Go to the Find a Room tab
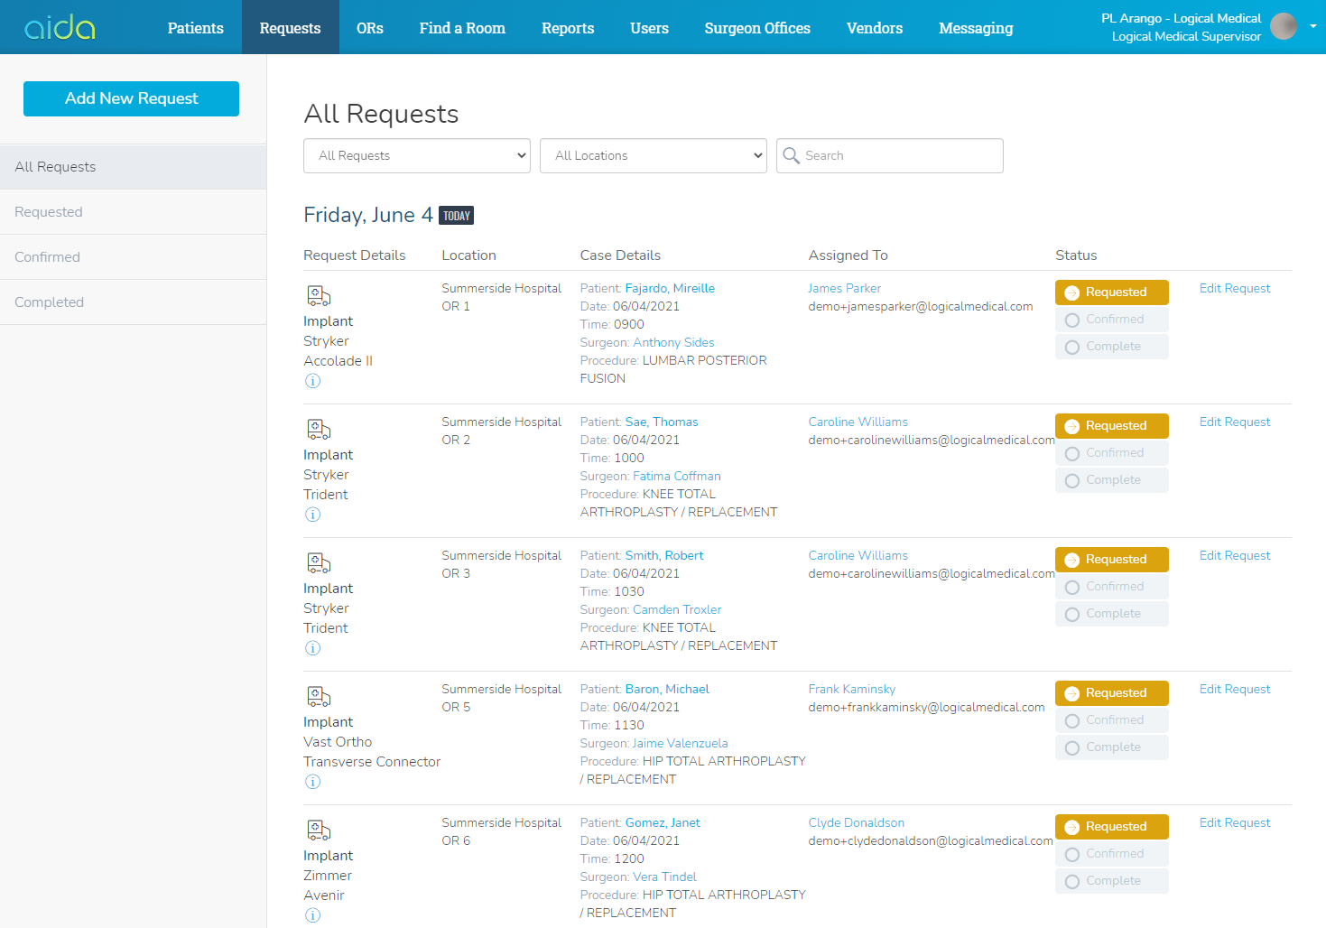 pyautogui.click(x=462, y=28)
